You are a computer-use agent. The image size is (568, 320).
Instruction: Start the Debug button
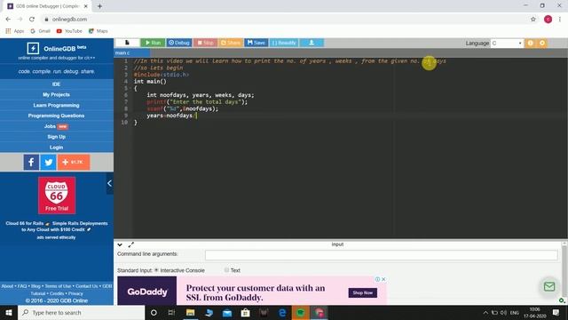pos(179,43)
